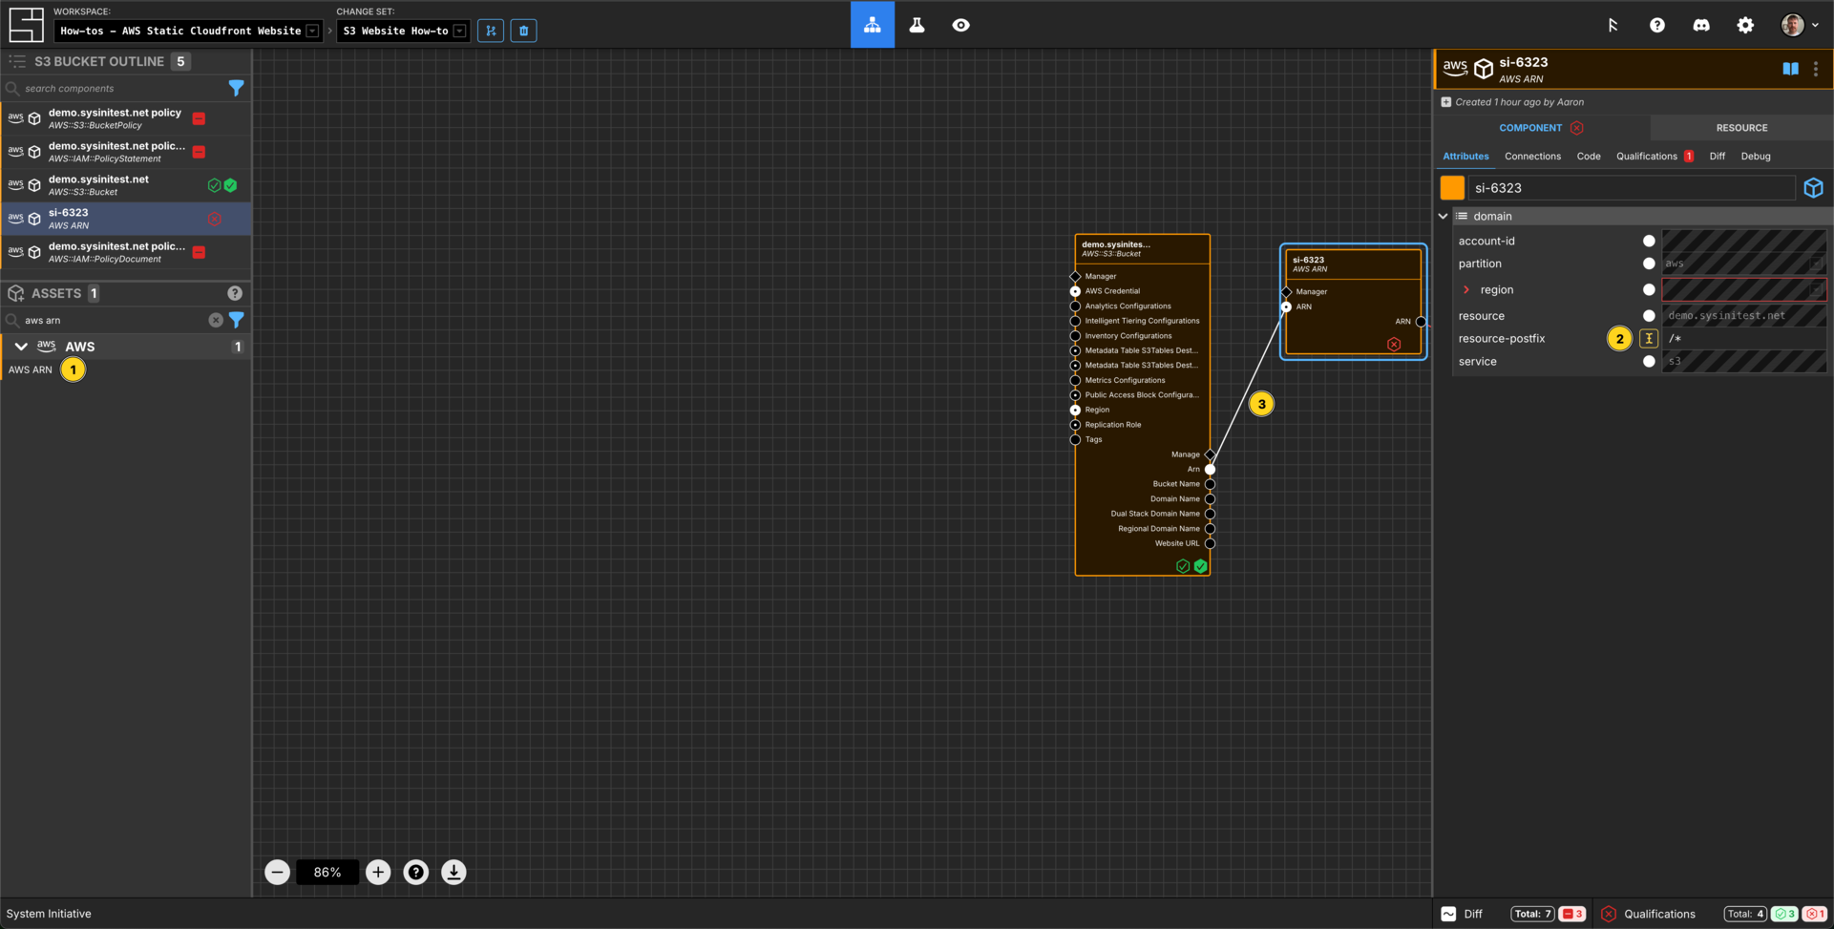This screenshot has height=929, width=1834.
Task: Open the lab flask customize view
Action: coord(917,25)
